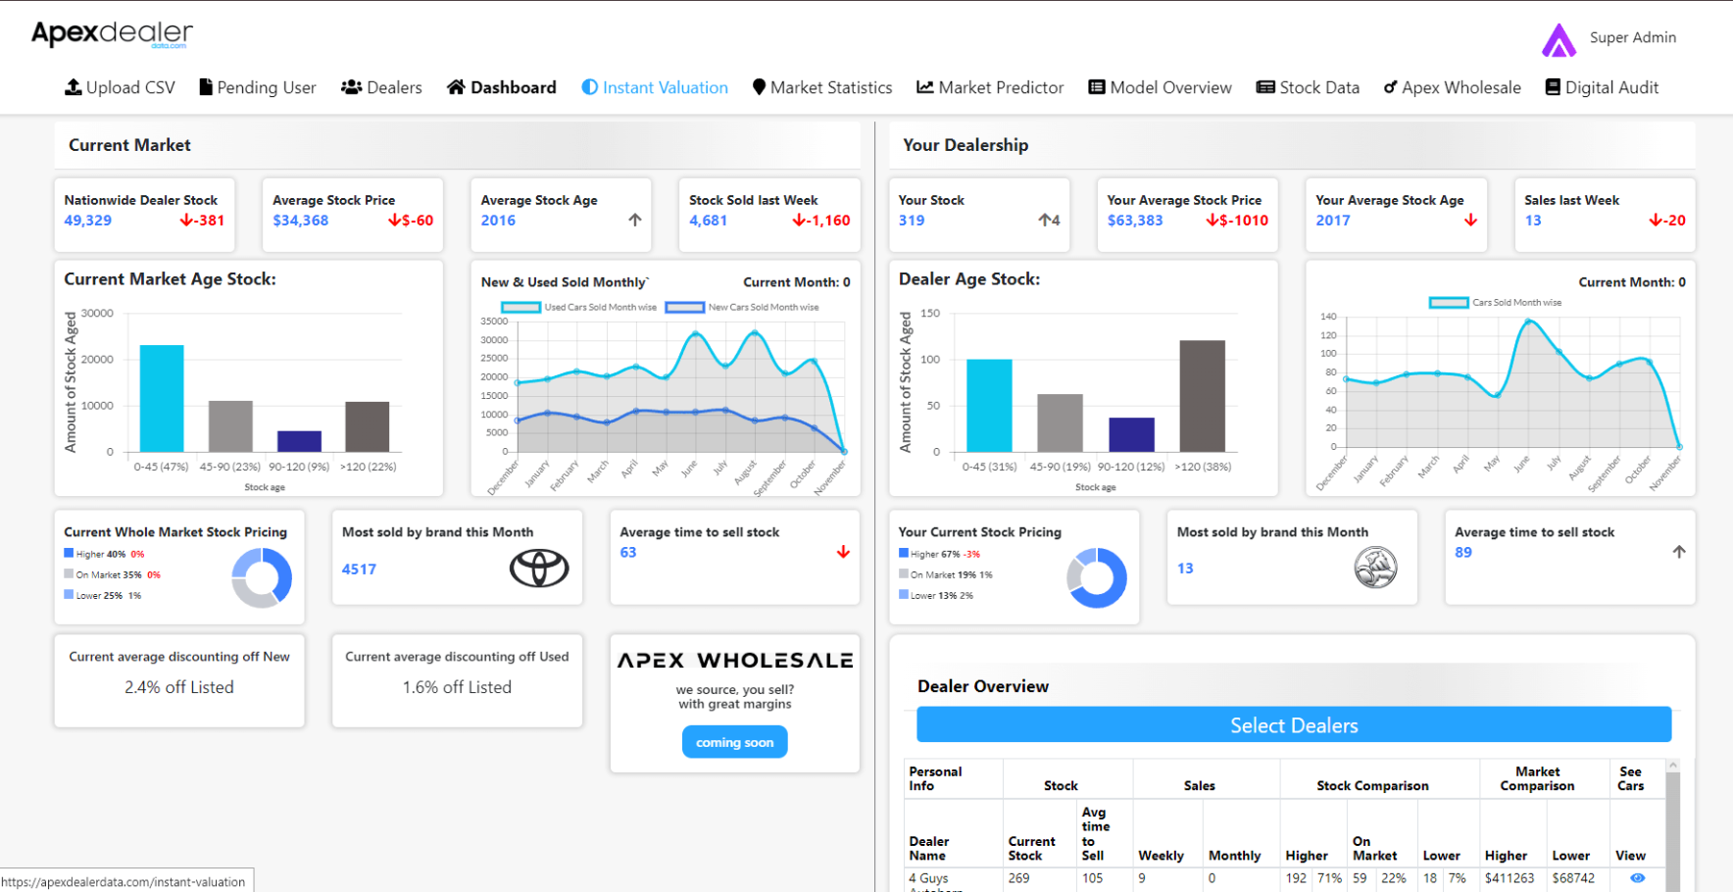Click the Higher 40% legend swatch in market pricing
This screenshot has height=892, width=1733.
click(x=69, y=554)
